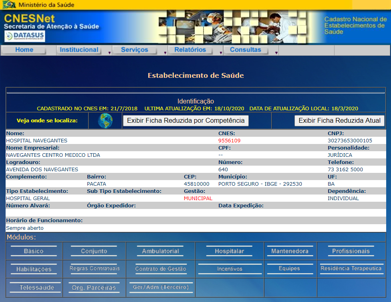This screenshot has width=391, height=302.
Task: Click the AVENIDA DOS NAVEGANTES address
Action: click(x=42, y=170)
